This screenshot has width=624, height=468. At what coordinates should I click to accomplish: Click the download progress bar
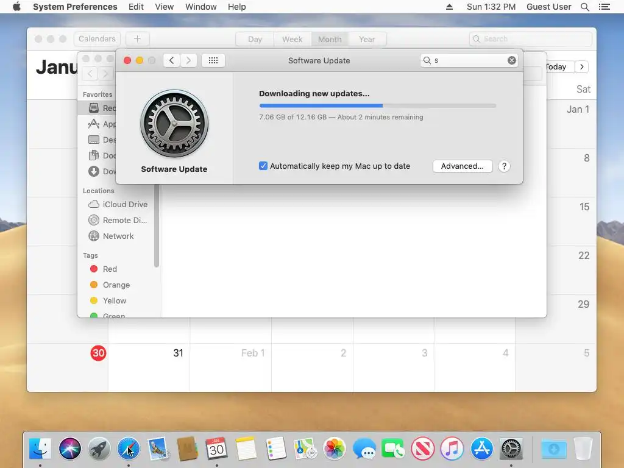[x=377, y=105]
